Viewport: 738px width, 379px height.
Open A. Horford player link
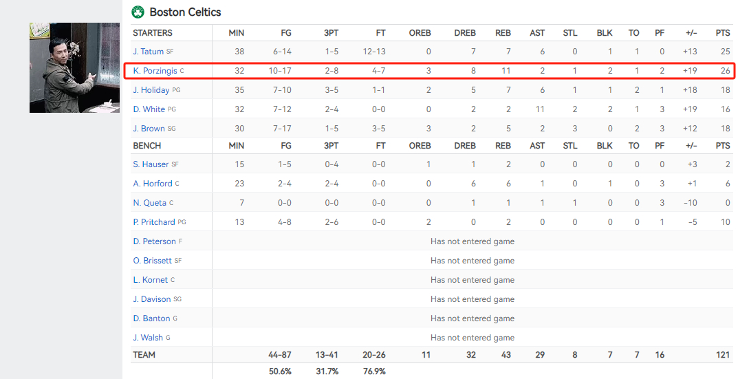tap(153, 184)
